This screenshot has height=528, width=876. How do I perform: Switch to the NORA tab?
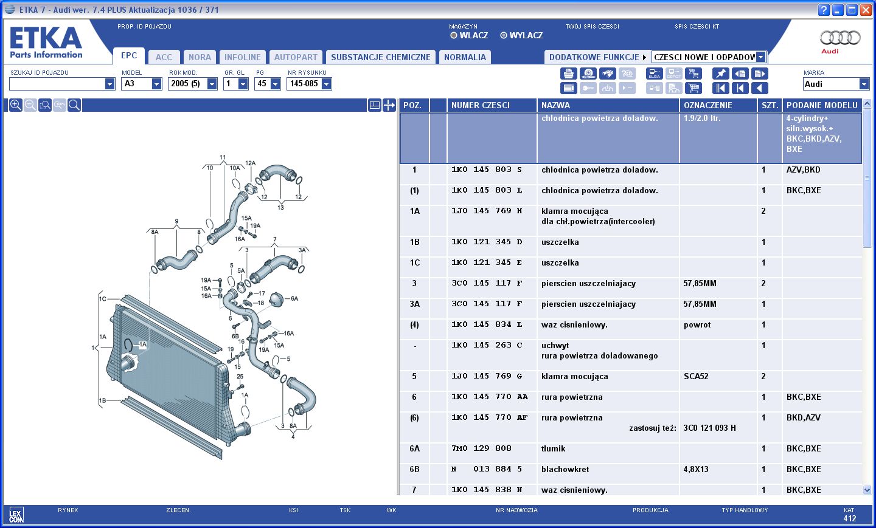coord(200,57)
